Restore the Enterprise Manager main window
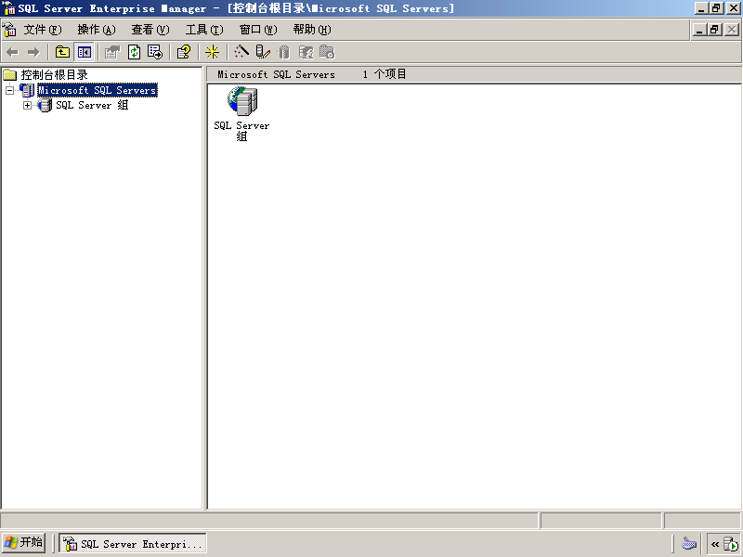743x557 pixels. (x=717, y=8)
